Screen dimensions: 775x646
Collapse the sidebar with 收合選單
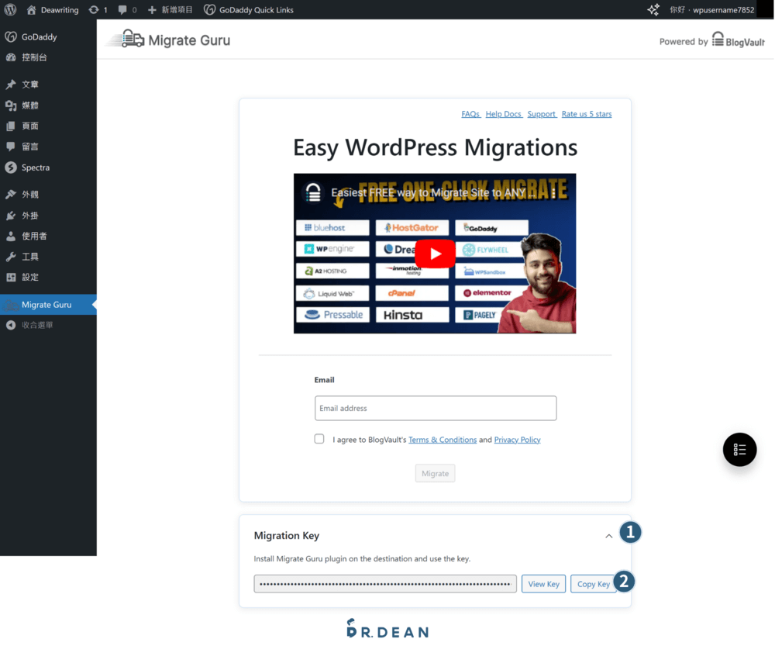tap(48, 325)
